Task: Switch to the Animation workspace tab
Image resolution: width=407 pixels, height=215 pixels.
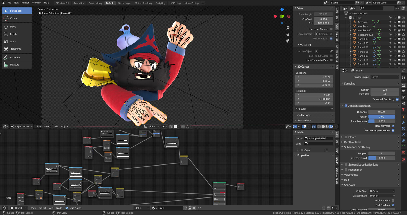Action: [79, 3]
